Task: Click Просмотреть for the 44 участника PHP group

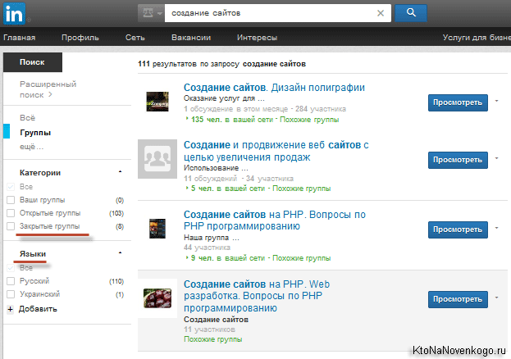Action: 458,229
